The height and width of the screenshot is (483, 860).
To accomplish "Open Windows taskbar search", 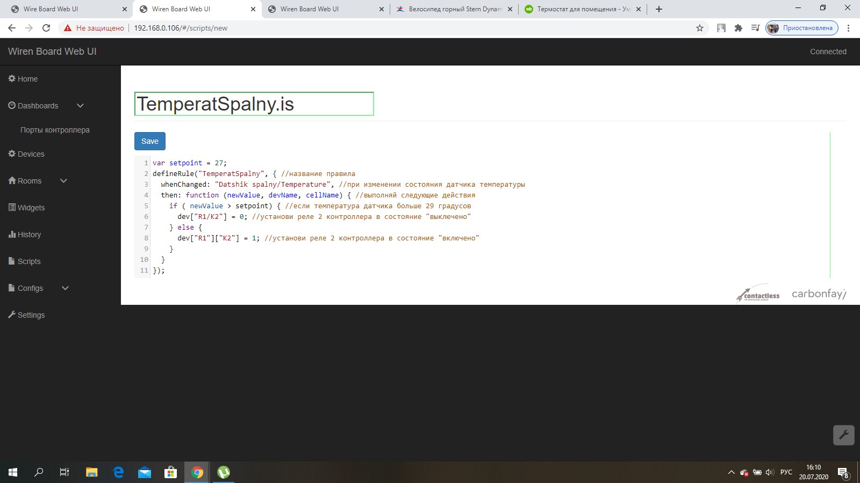I will click(x=39, y=472).
